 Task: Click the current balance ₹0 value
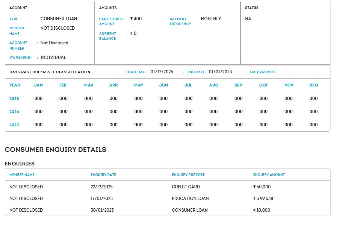133,33
